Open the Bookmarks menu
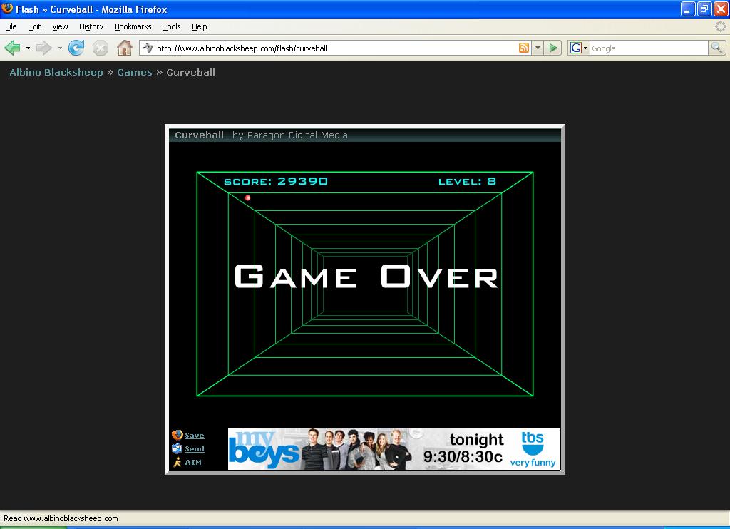The image size is (730, 529). tap(133, 26)
